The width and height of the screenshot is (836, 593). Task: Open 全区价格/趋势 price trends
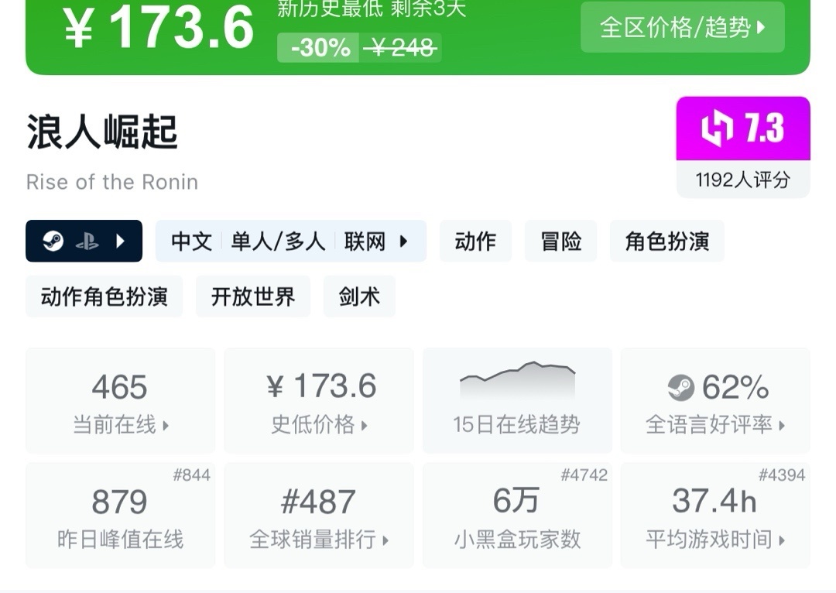pyautogui.click(x=682, y=27)
